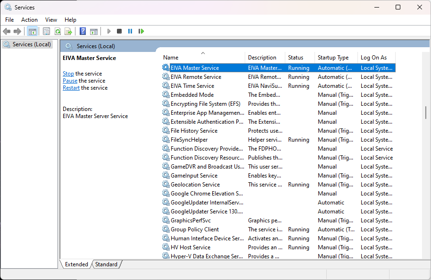Click the 'Protects use...' description cell
The image size is (431, 280).
(265, 131)
